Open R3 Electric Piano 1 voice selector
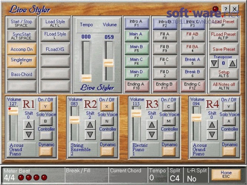The height and width of the screenshot is (185, 247). (x=145, y=149)
